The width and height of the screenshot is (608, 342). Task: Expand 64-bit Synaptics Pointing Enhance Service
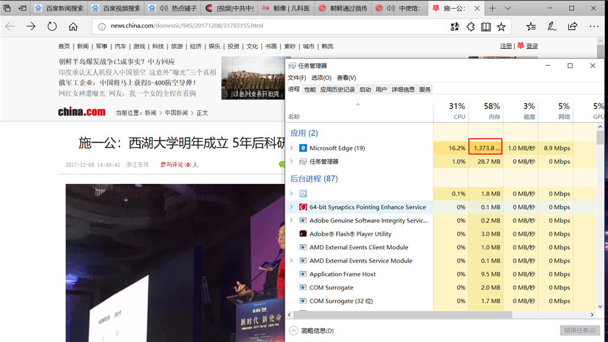point(291,207)
